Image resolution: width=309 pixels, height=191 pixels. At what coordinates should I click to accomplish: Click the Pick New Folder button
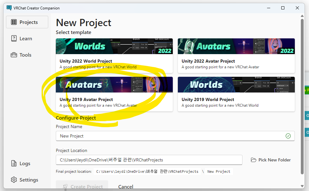[x=271, y=160]
